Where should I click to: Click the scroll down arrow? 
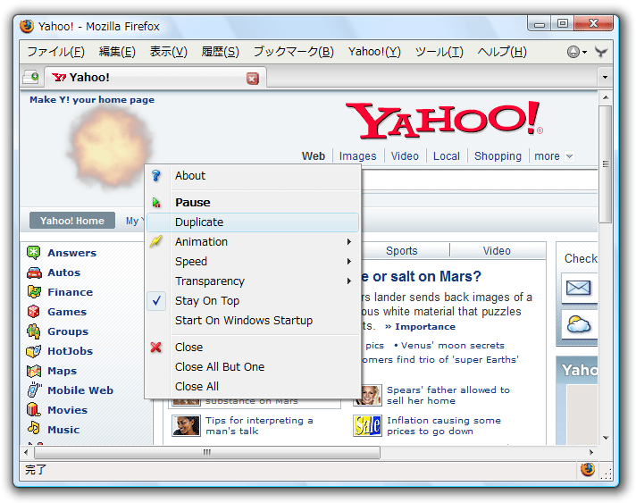pos(606,438)
